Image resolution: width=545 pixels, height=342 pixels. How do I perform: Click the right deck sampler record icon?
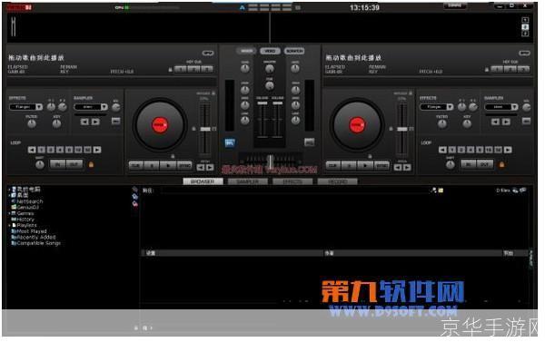(526, 121)
